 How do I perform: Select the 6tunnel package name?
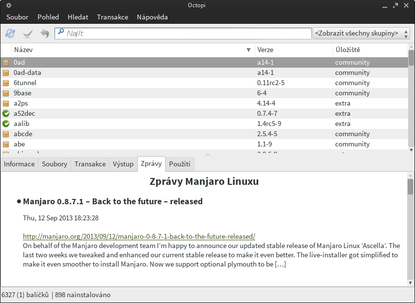click(25, 83)
